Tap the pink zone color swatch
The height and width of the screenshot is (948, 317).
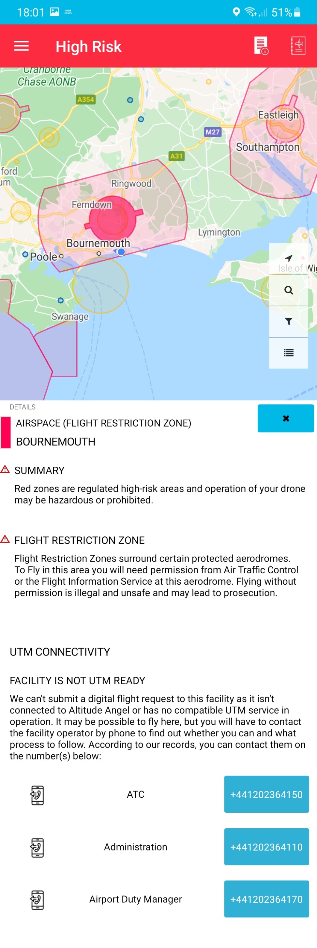(6, 432)
